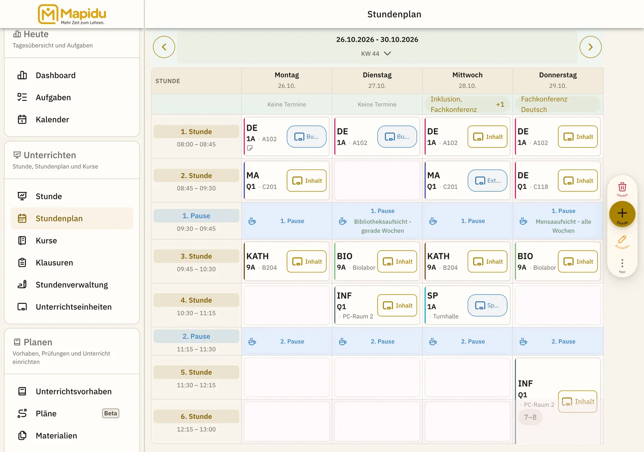Select Stundenplan sidebar item
This screenshot has height=452, width=644.
[72, 219]
